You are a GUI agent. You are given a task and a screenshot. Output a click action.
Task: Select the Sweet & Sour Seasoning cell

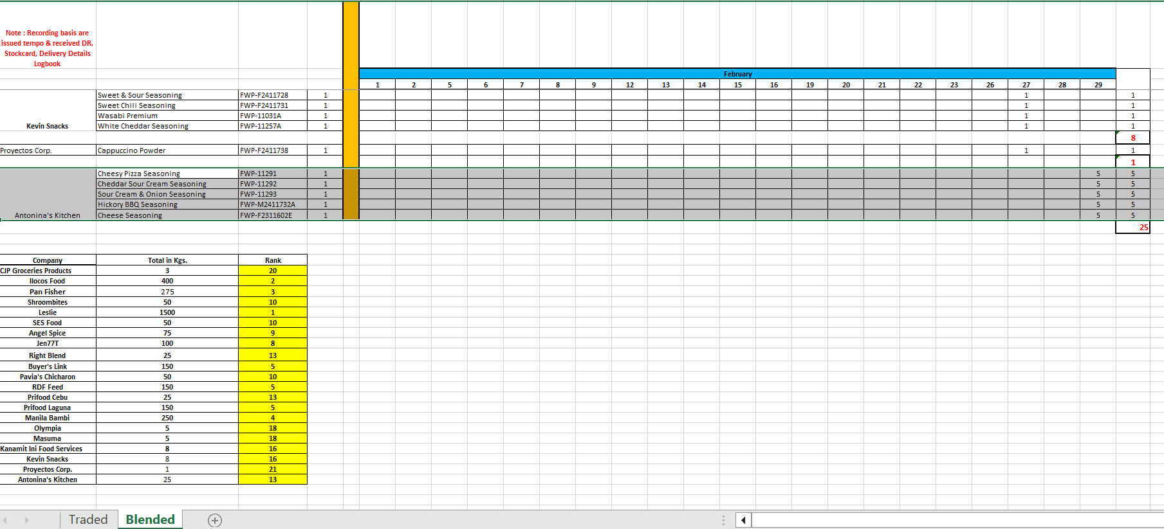click(167, 95)
